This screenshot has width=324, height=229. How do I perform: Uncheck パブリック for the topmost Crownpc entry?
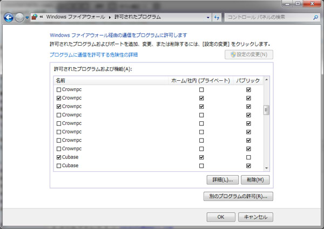click(248, 89)
